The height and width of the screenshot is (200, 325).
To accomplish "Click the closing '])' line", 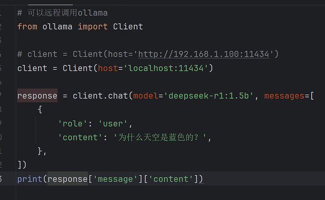I will 22,165.
